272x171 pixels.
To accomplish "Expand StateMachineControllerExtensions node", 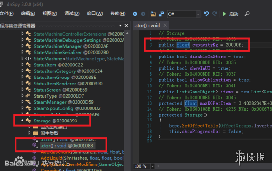I will click(x=23, y=33).
